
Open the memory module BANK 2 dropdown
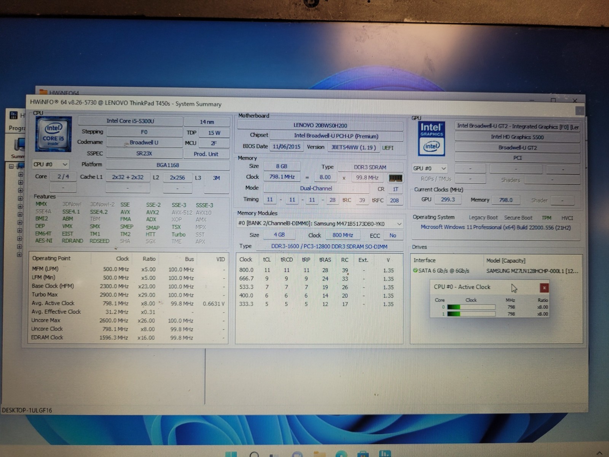tap(320, 224)
